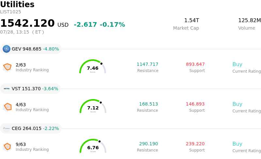261x159 pixels.
Task: Open the radar chart icon beside 9/63 ranking
Action: tap(7, 147)
